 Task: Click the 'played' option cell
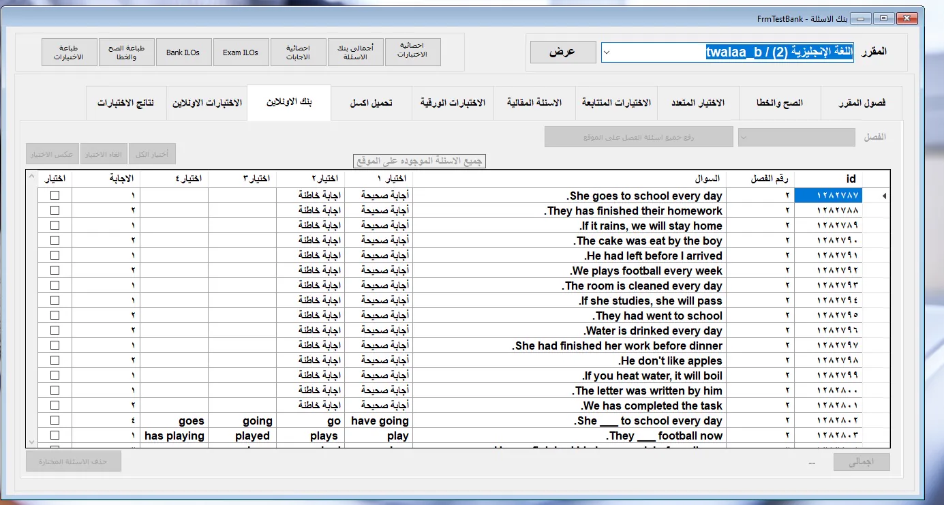(243, 435)
